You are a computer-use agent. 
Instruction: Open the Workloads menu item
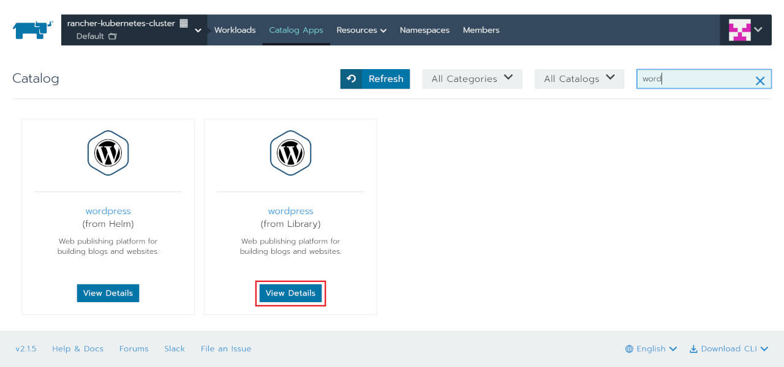click(235, 30)
